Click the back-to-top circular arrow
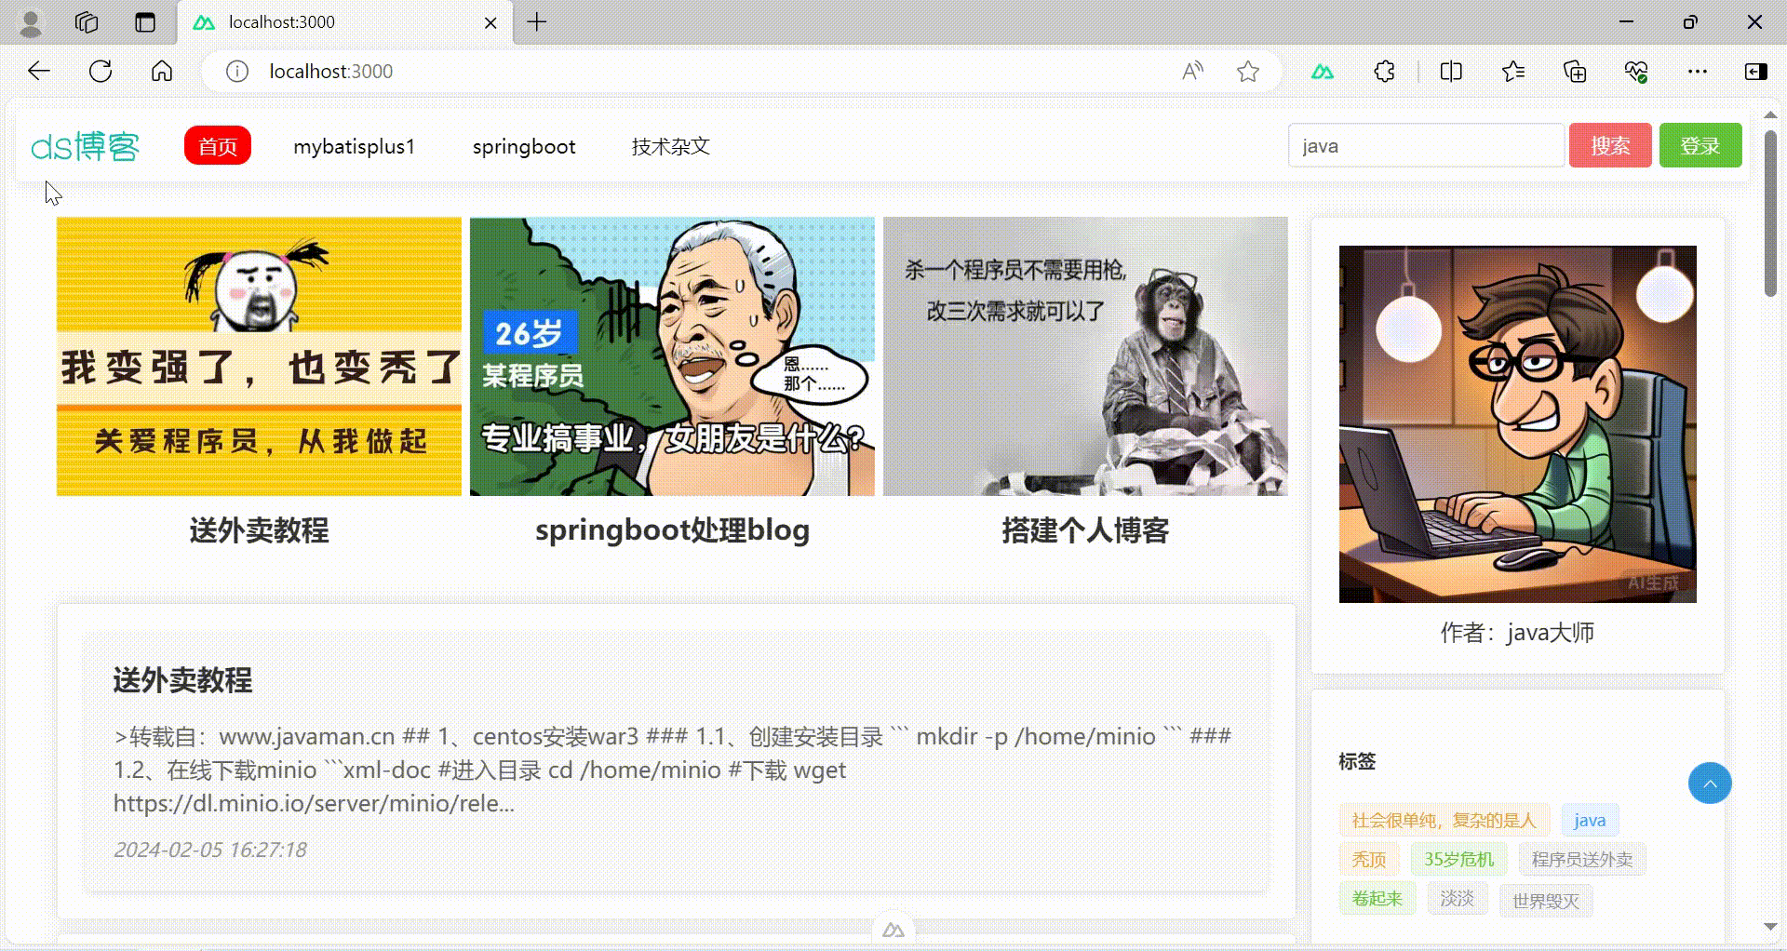1787x951 pixels. pos(1710,784)
